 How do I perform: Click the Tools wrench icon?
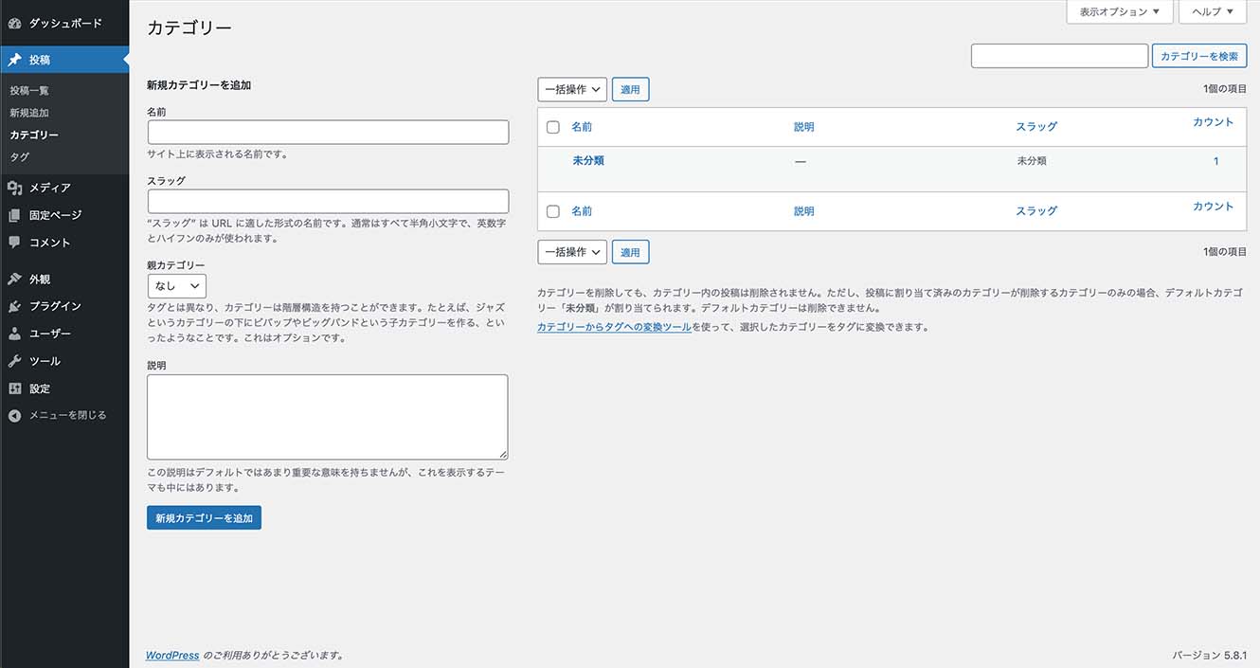point(14,361)
